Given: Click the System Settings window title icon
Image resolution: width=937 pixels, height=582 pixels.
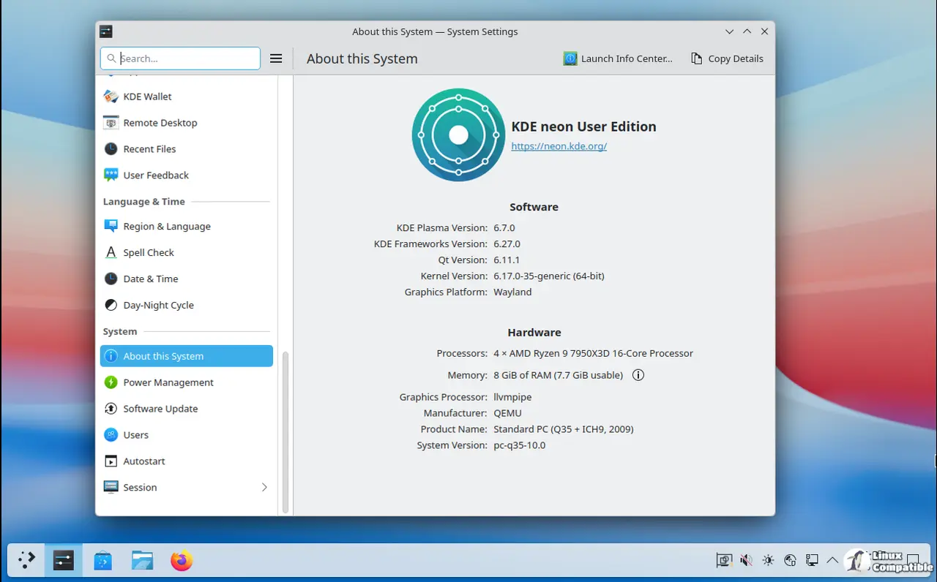Looking at the screenshot, I should 106,31.
